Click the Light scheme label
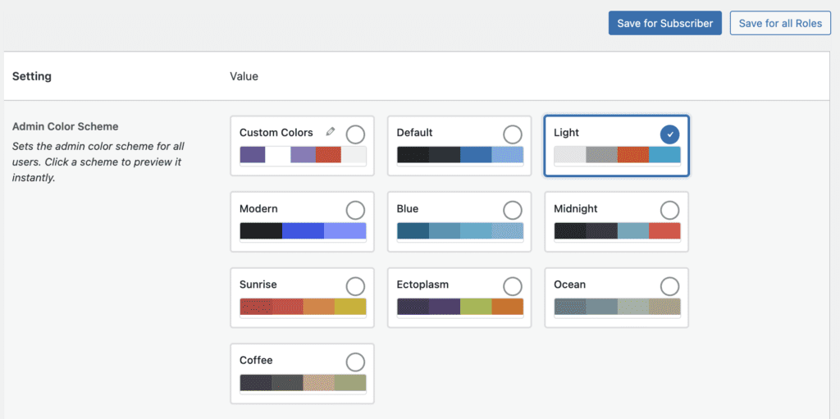Screen dimensions: 840x419 (566, 133)
